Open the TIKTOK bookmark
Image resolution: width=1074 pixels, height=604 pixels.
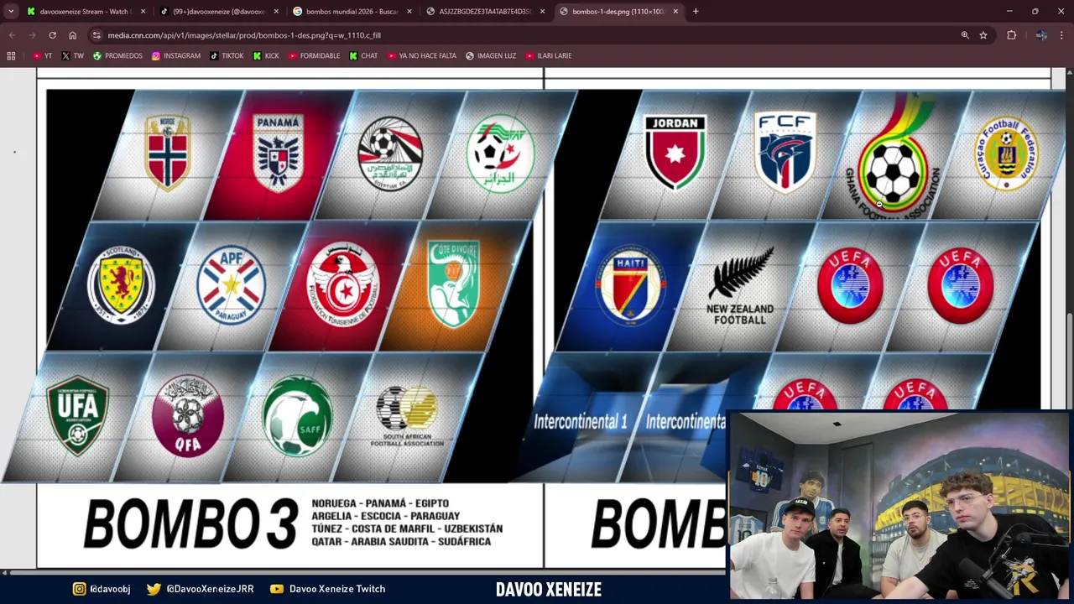coord(227,56)
